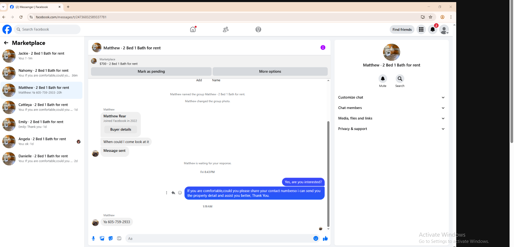The width and height of the screenshot is (514, 247).
Task: Send a voice clip with microphone icon
Action: tap(93, 238)
